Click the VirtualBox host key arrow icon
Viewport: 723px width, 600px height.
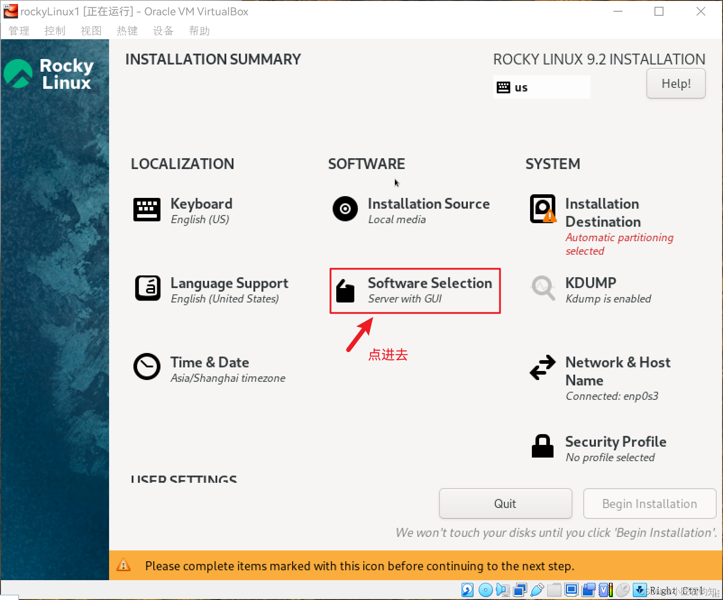point(640,590)
